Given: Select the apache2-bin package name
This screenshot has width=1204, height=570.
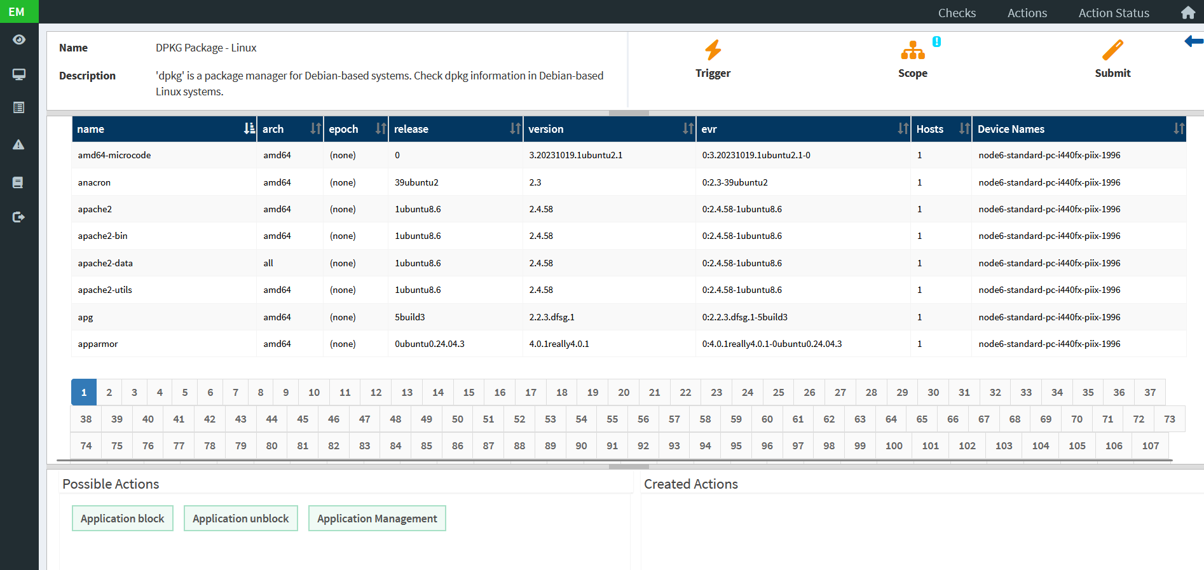Looking at the screenshot, I should (103, 236).
